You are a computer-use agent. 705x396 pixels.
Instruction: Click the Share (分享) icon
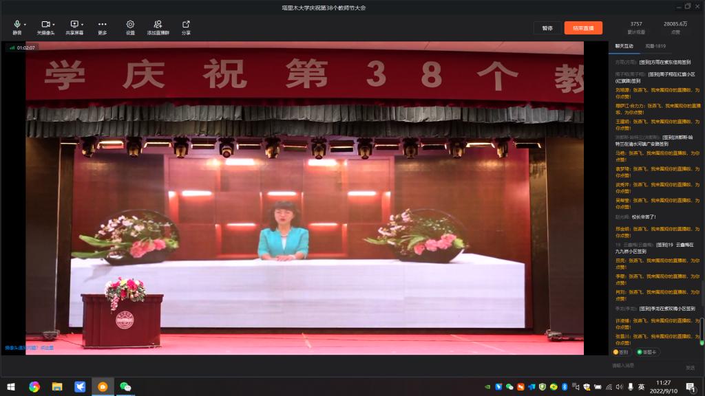pyautogui.click(x=186, y=25)
